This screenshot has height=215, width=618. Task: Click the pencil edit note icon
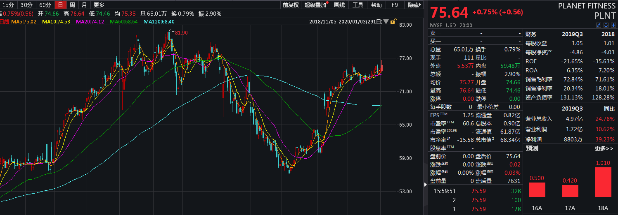(x=599, y=25)
